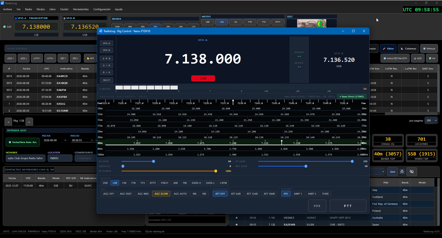Toggle the VOX button
Image resolution: width=442 pixels, height=238 pixels.
[x=317, y=206]
